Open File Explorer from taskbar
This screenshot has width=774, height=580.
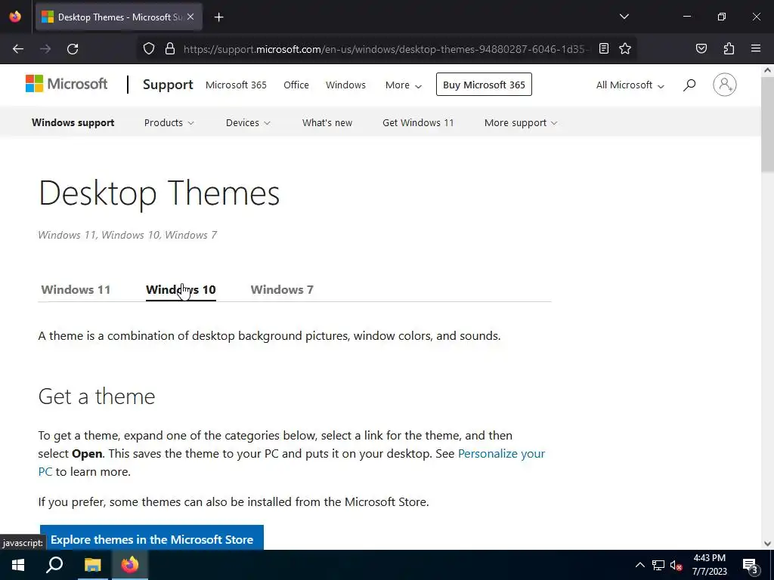pyautogui.click(x=92, y=565)
